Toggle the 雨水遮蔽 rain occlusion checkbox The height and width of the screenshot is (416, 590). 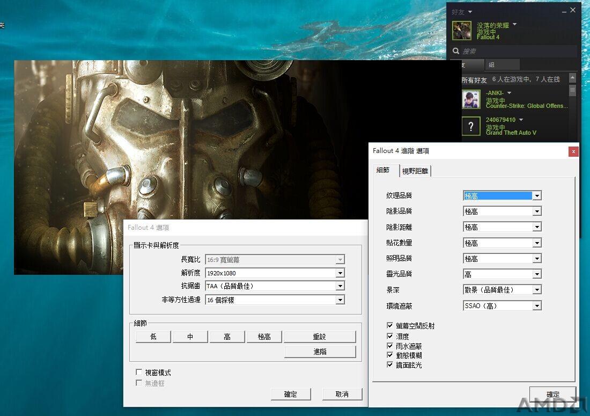(390, 346)
